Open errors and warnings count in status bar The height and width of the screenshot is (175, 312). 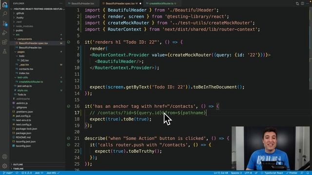pos(27,173)
